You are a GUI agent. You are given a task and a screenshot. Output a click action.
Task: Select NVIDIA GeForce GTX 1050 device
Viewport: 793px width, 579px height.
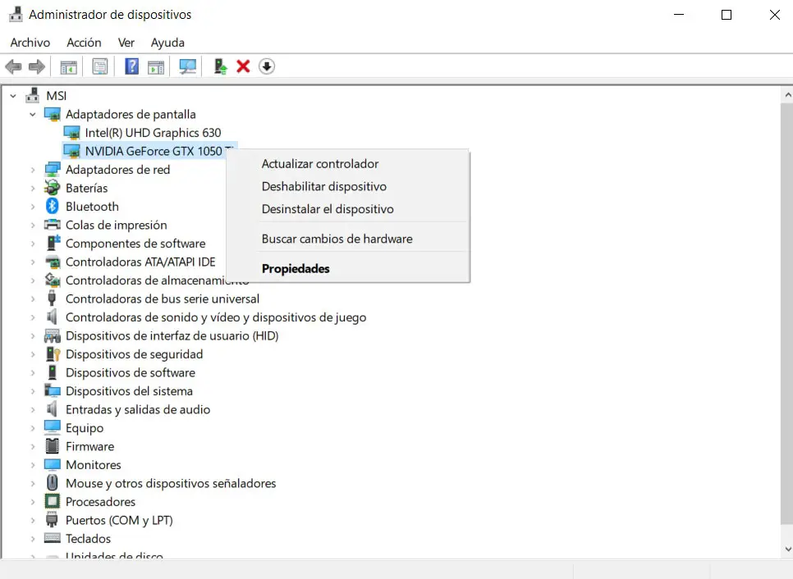tap(157, 151)
